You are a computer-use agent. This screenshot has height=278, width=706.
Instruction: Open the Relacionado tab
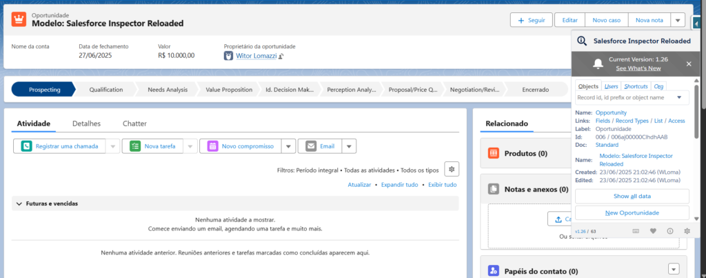coord(507,123)
